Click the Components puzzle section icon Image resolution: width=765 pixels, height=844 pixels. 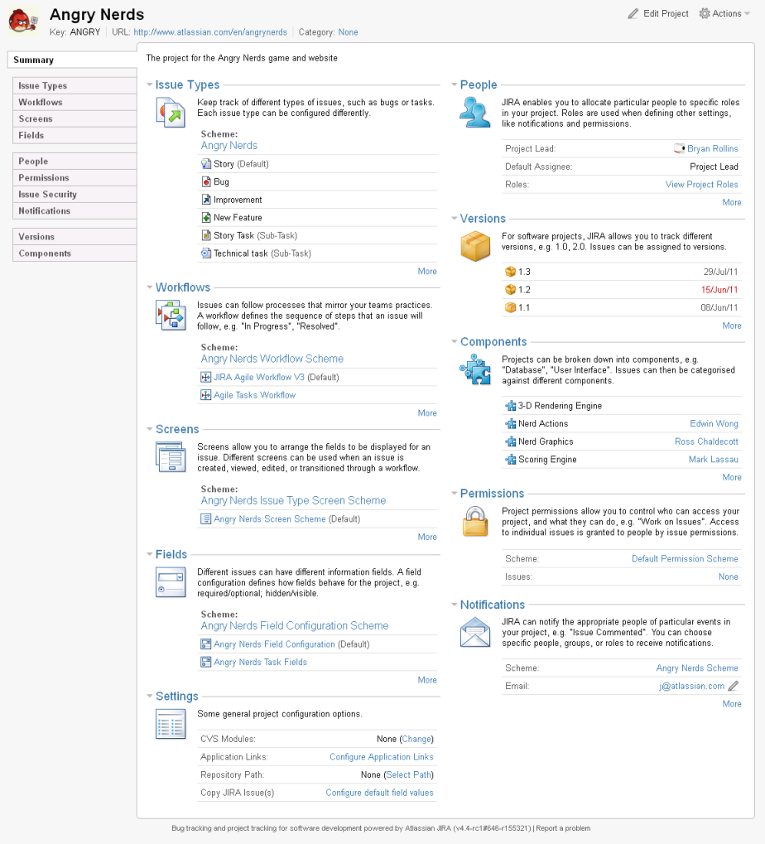tap(475, 369)
